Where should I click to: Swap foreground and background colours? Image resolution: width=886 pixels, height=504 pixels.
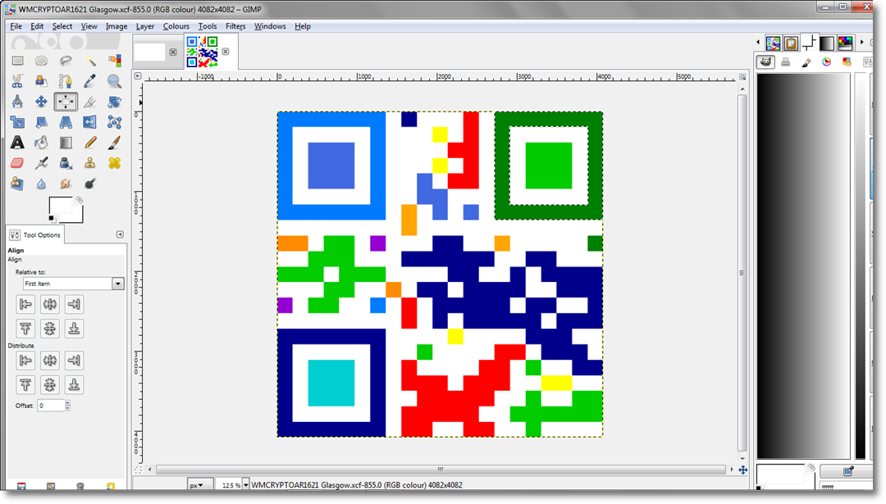pos(79,200)
